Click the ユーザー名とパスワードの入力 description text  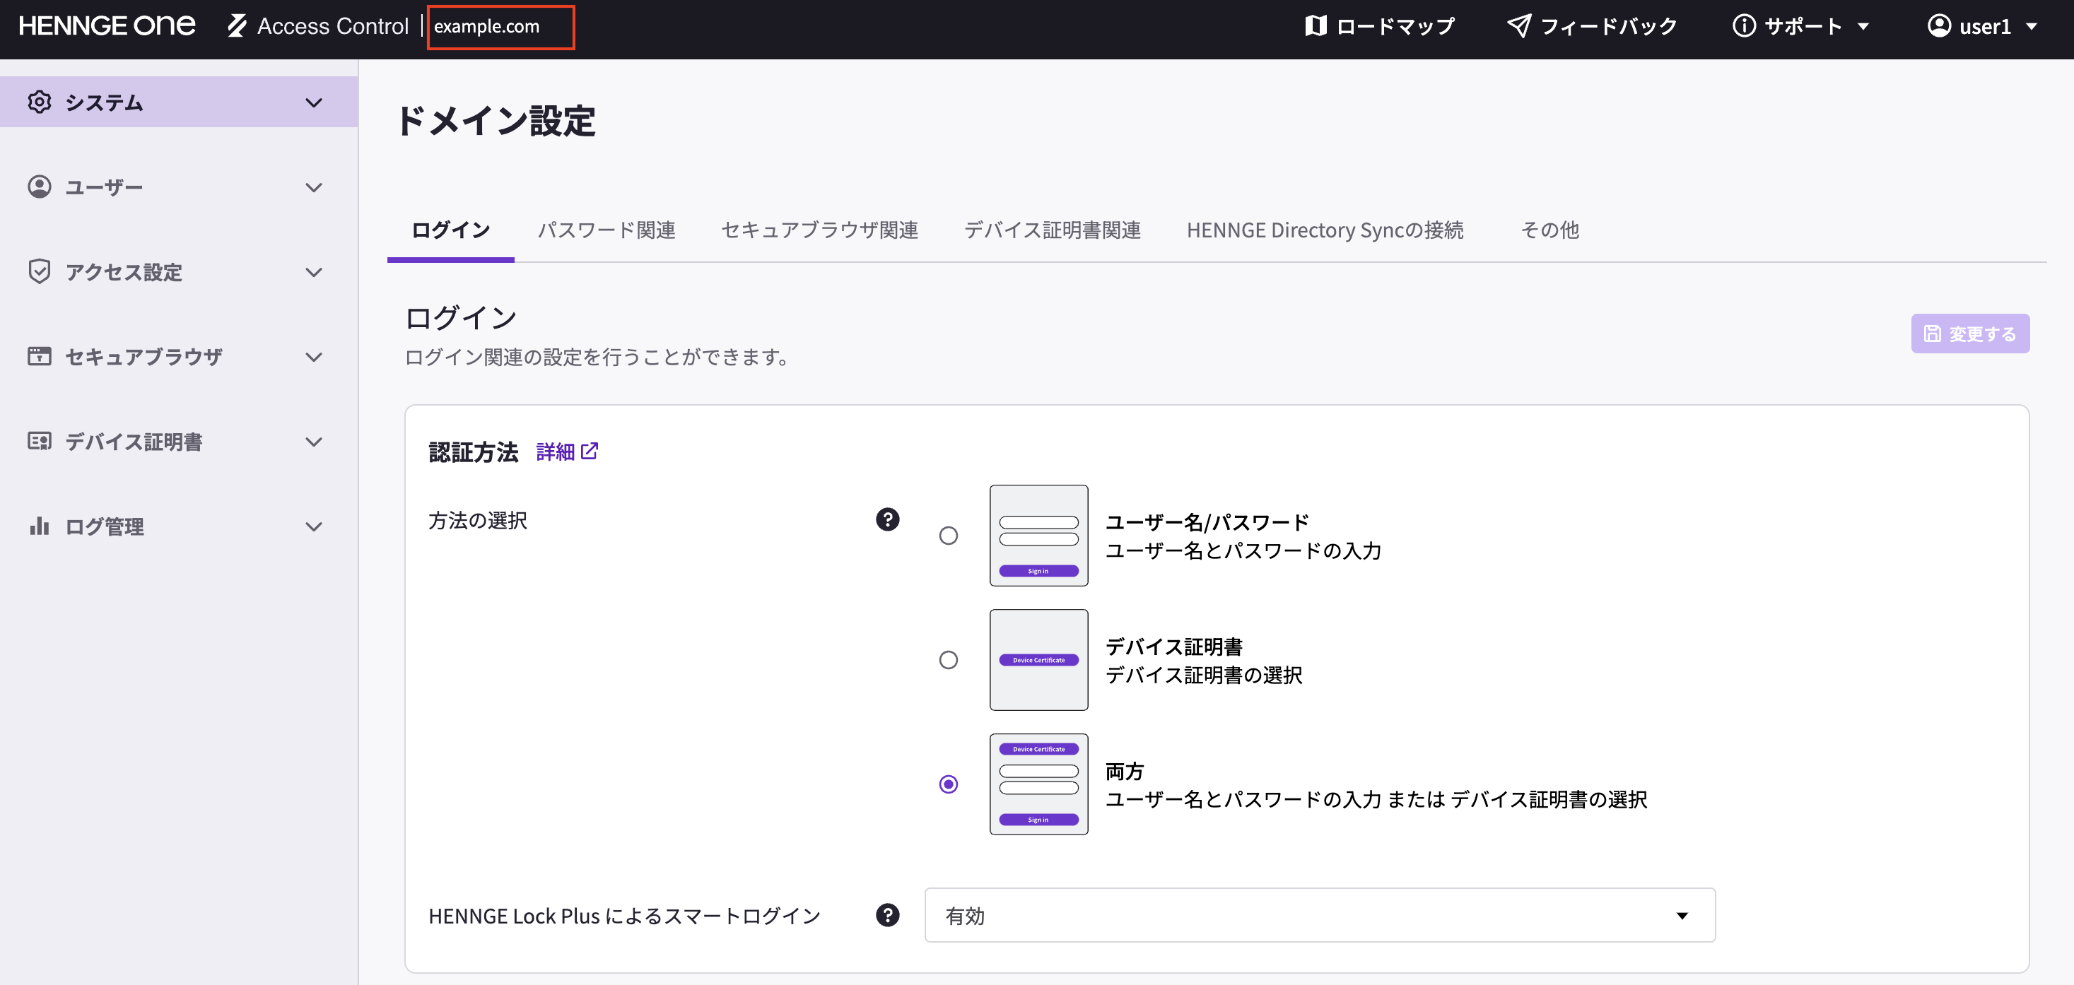pyautogui.click(x=1243, y=551)
